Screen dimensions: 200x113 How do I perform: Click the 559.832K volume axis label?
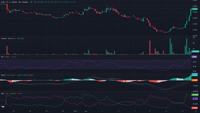pos(195,51)
